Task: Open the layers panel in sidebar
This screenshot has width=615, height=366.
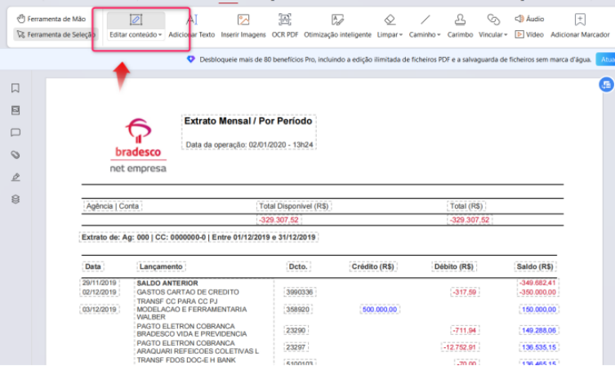Action: 16,199
